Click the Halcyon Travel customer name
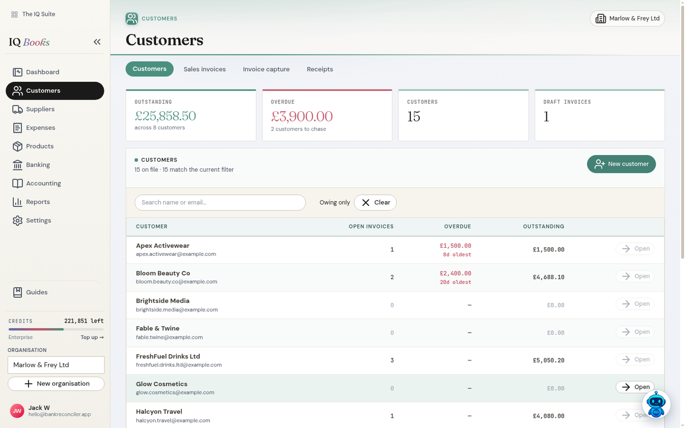The height and width of the screenshot is (428, 685). [159, 412]
